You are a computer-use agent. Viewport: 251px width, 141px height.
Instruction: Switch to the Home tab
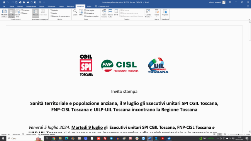(x=12, y=7)
